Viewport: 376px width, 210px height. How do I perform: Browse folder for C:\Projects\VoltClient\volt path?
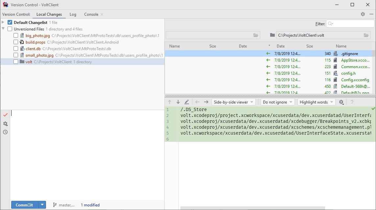366,35
